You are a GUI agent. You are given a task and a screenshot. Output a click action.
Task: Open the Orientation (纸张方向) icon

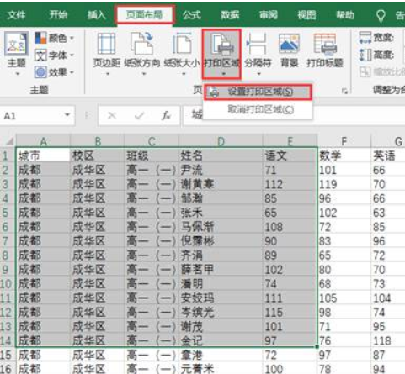(142, 44)
